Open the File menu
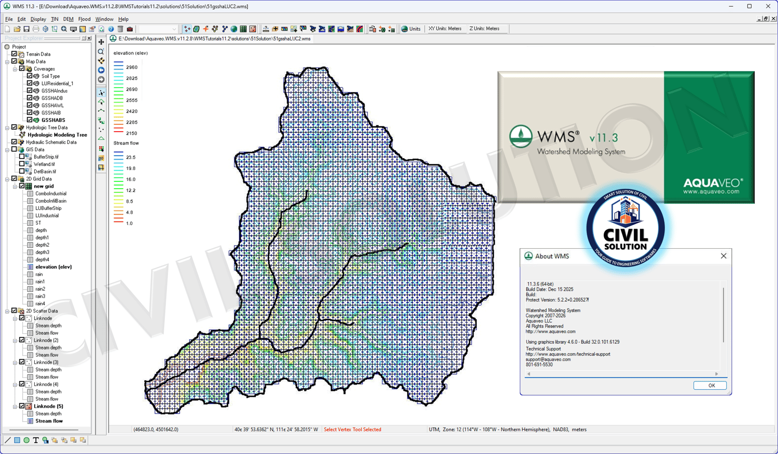Image resolution: width=778 pixels, height=454 pixels. tap(9, 19)
